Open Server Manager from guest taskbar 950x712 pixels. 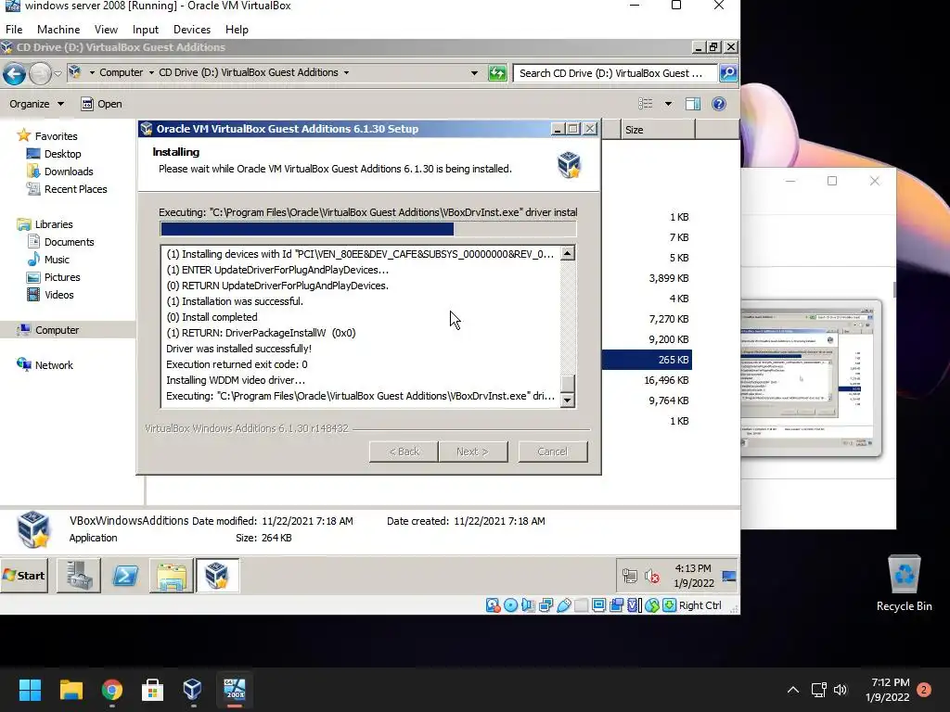click(79, 575)
